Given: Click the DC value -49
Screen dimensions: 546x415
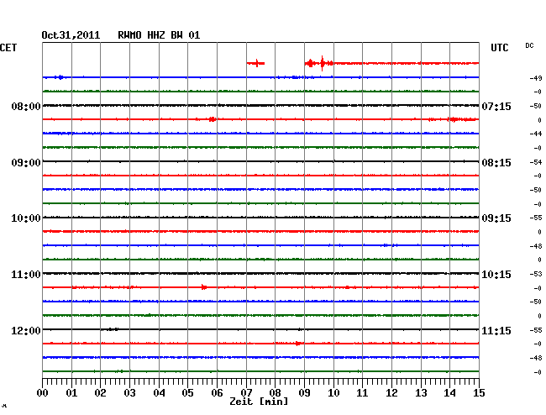Looking at the screenshot, I should click(536, 78).
